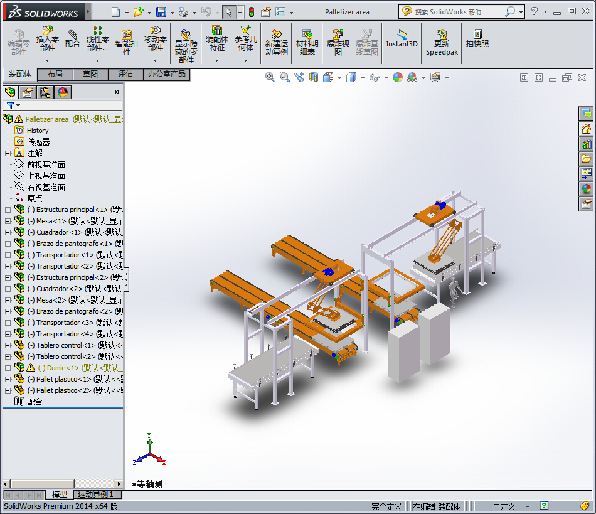Expand the Tablero control<1> node
Viewport: 596px width, 514px height.
click(x=8, y=346)
